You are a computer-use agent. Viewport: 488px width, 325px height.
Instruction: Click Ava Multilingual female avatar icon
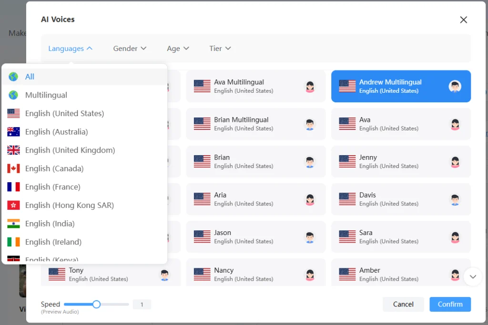[310, 86]
